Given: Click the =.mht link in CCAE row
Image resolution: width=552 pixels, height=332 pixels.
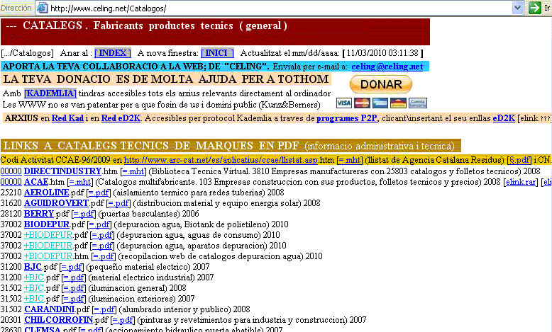Looking at the screenshot, I should pyautogui.click(x=349, y=160).
